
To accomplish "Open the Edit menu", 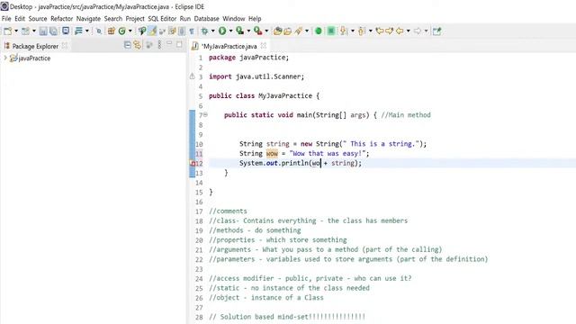I will click(x=20, y=18).
